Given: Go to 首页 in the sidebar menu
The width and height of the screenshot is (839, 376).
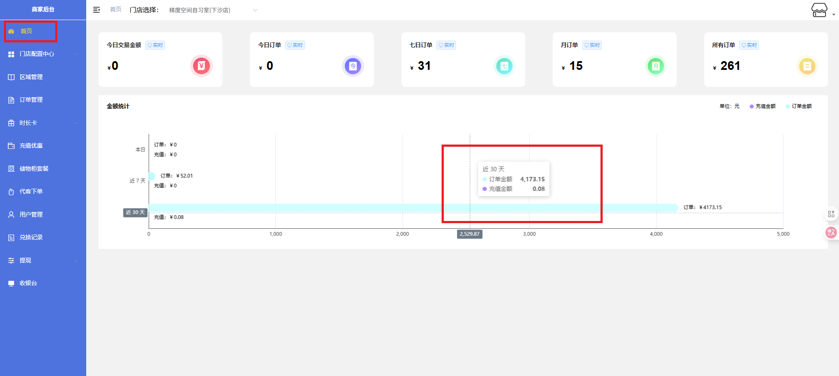Looking at the screenshot, I should (43, 31).
